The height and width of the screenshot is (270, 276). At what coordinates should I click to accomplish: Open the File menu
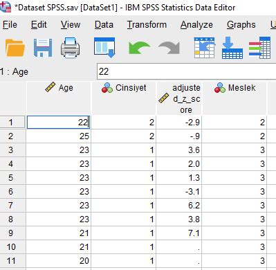click(x=10, y=24)
